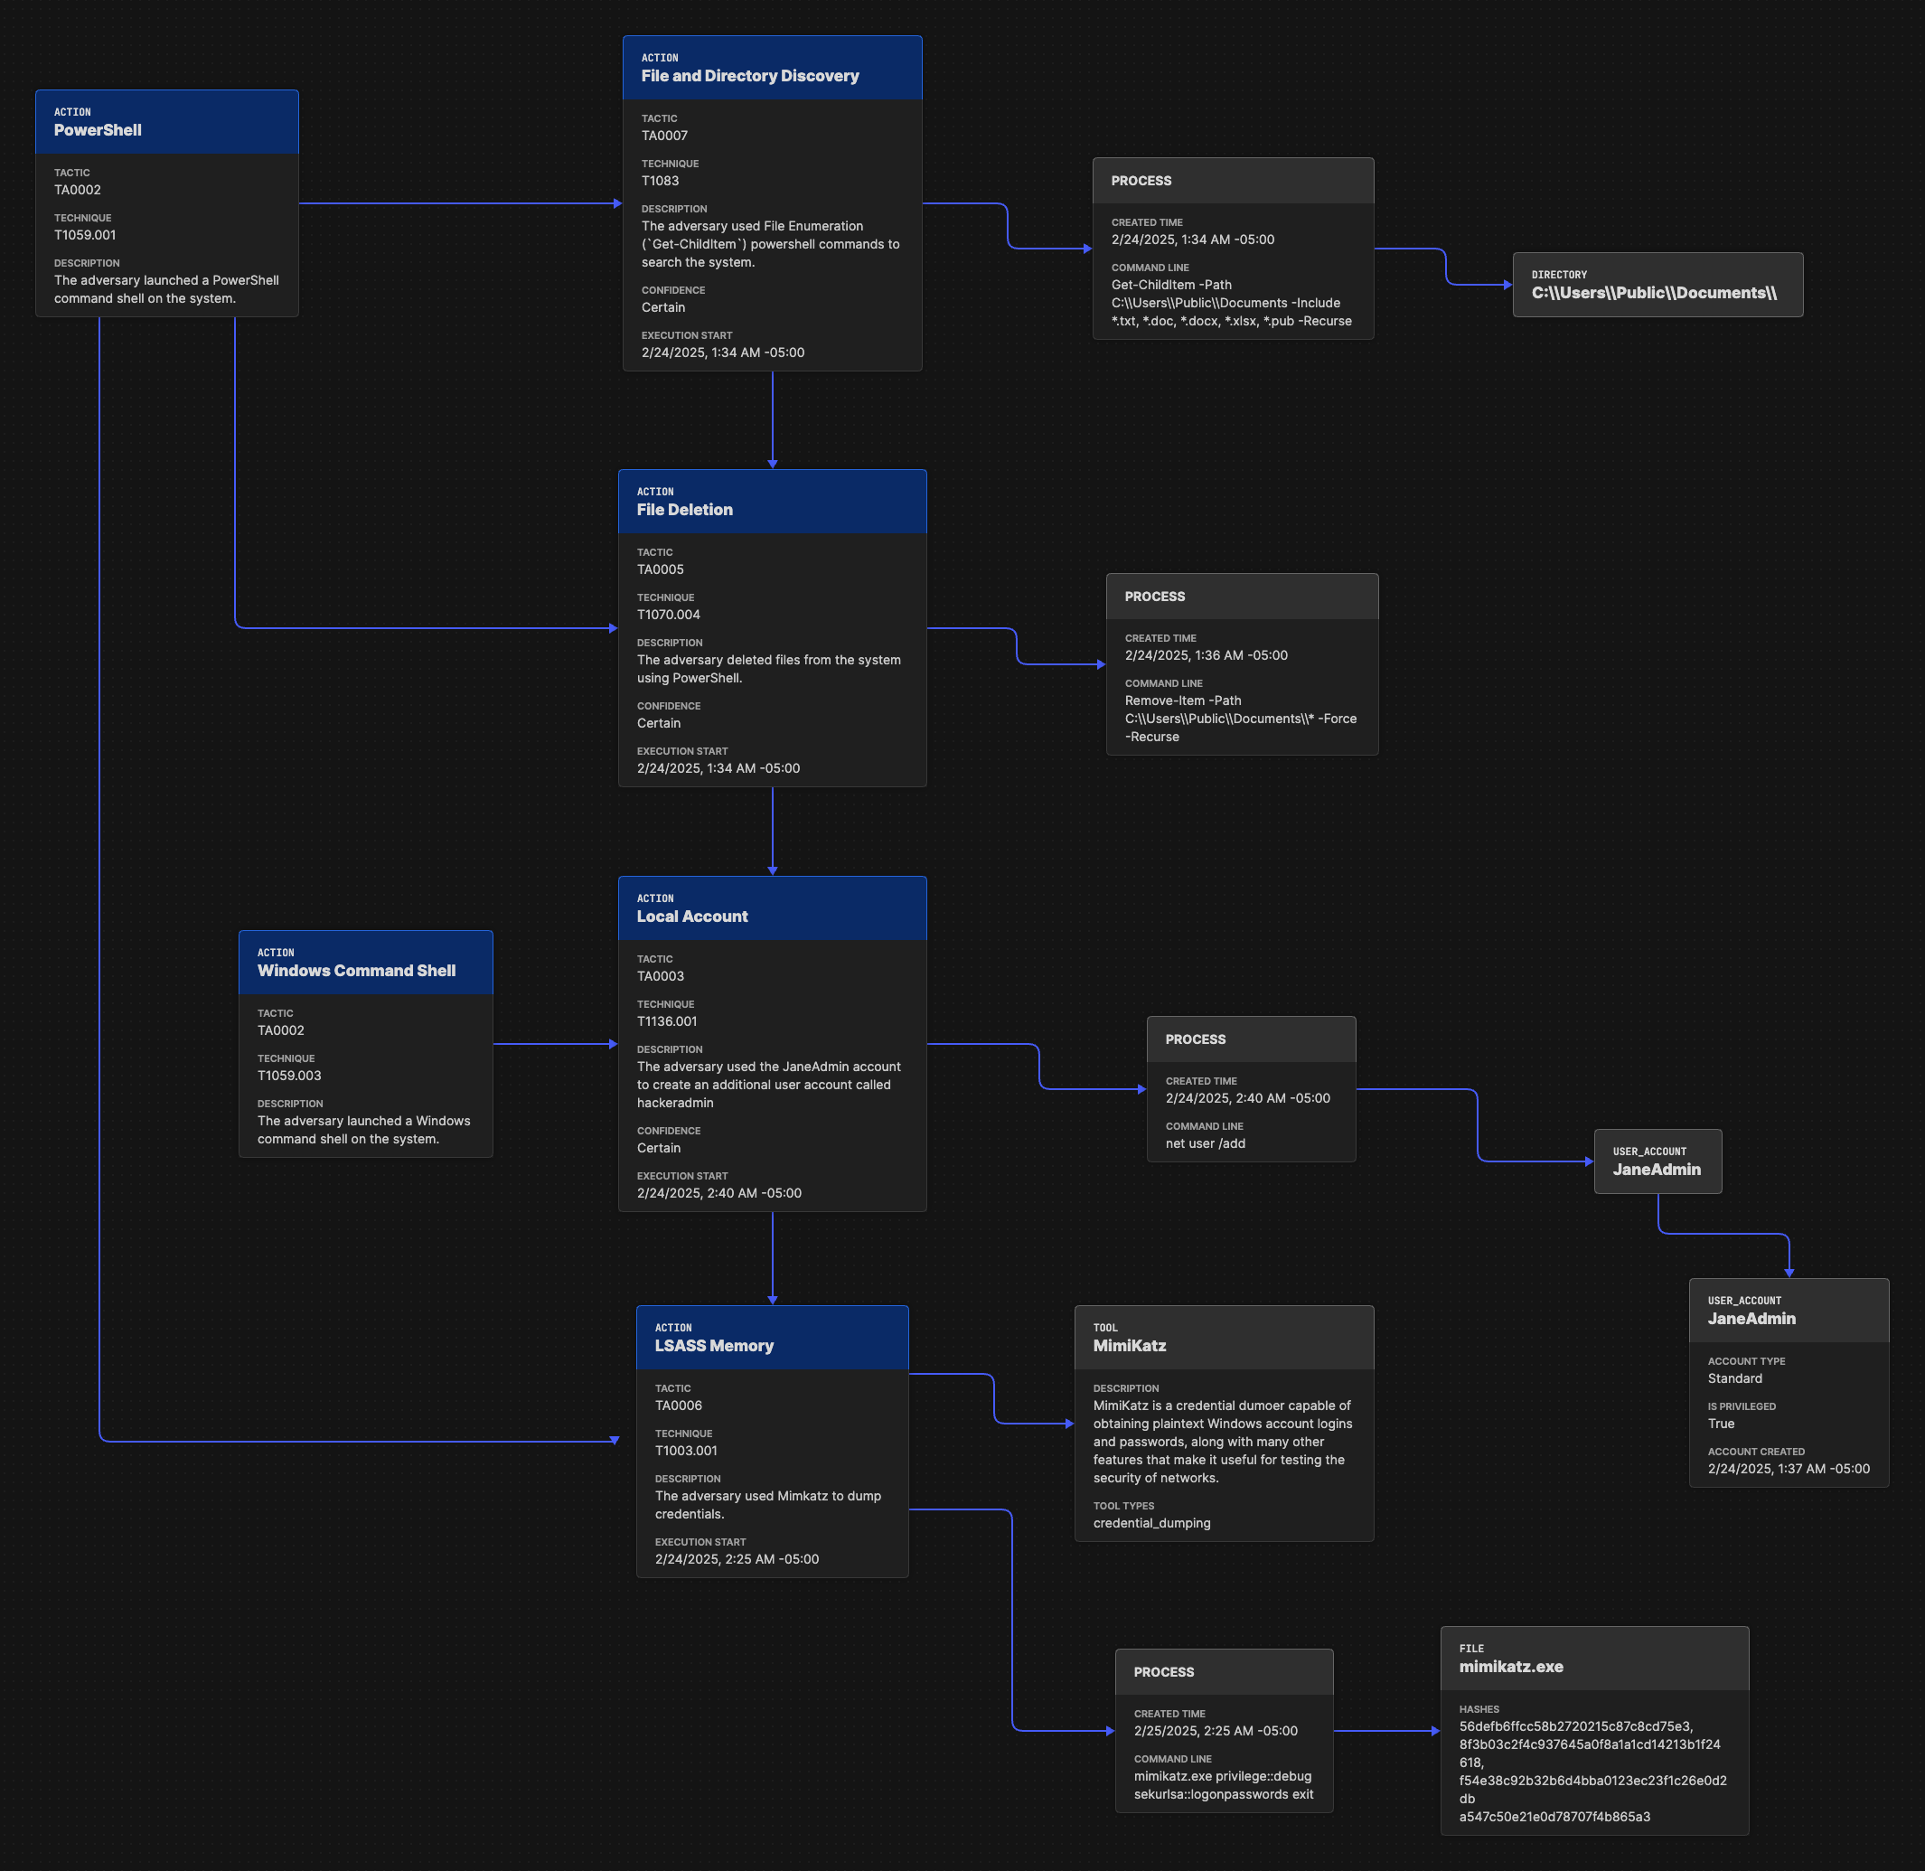Click Windows Command Shell description text
The height and width of the screenshot is (1871, 1925).
click(x=364, y=1130)
